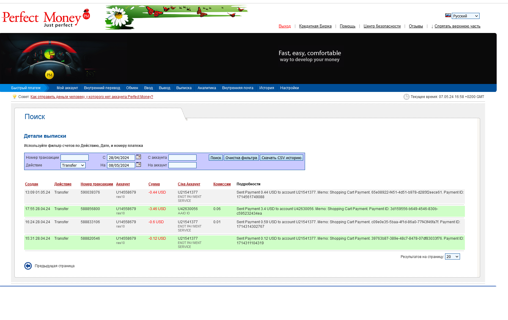Screen dimensions: 508x320
Task: Click the lightbulb tip icon
Action: [x=14, y=97]
